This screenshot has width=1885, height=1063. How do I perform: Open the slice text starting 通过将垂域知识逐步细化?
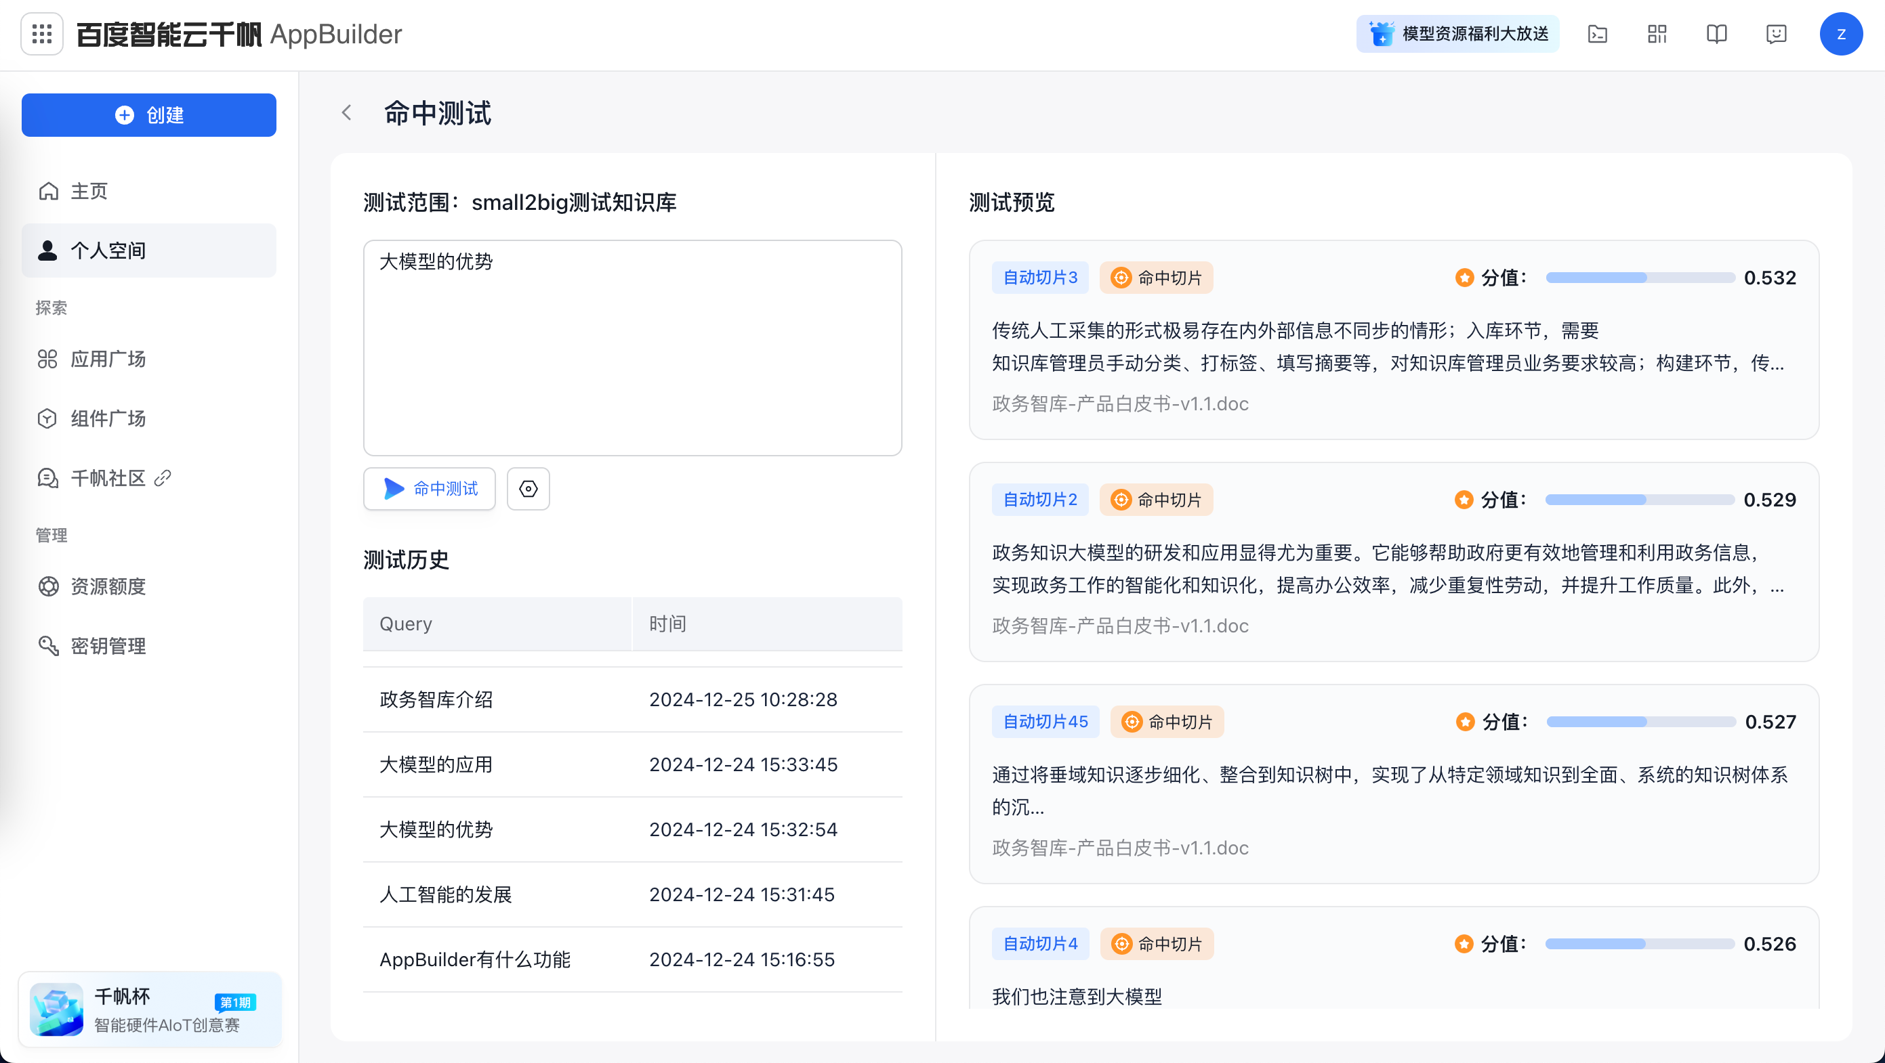[x=1390, y=791]
